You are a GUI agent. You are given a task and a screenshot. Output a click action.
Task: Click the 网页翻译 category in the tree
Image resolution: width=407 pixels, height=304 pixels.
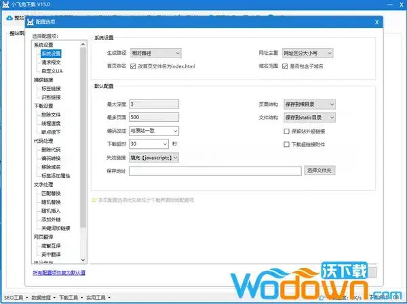coord(43,237)
